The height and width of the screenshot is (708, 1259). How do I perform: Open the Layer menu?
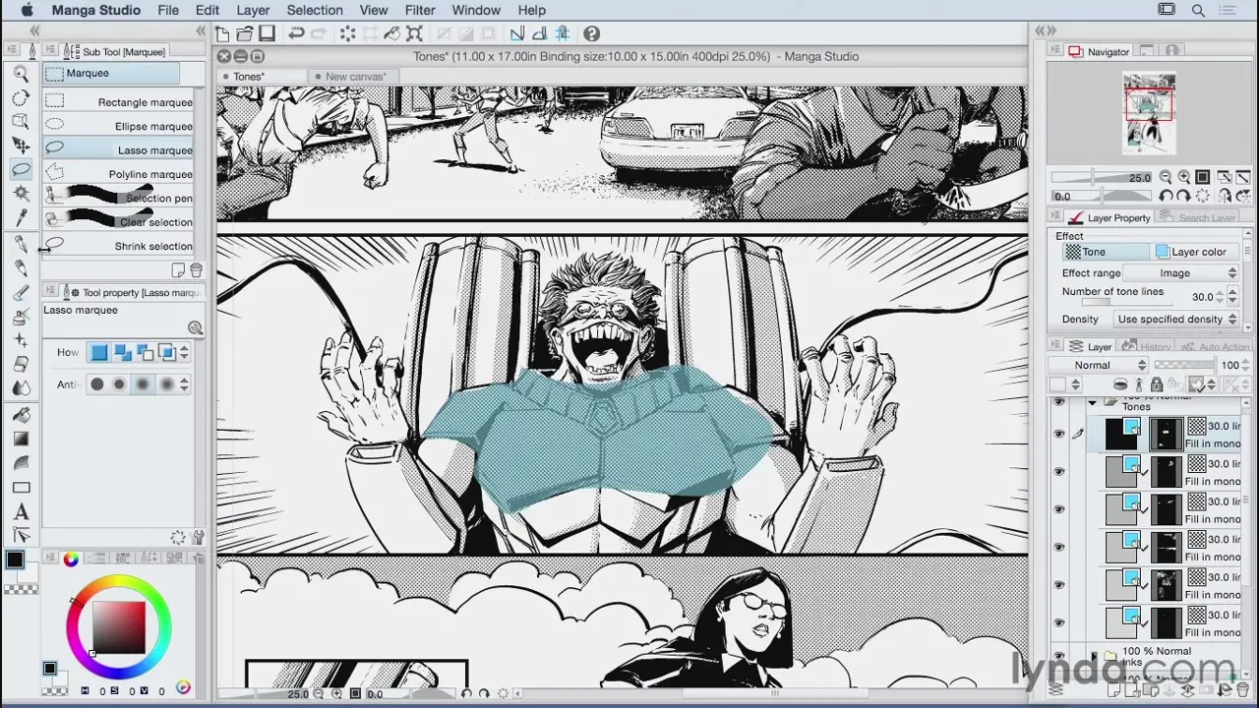tap(253, 10)
